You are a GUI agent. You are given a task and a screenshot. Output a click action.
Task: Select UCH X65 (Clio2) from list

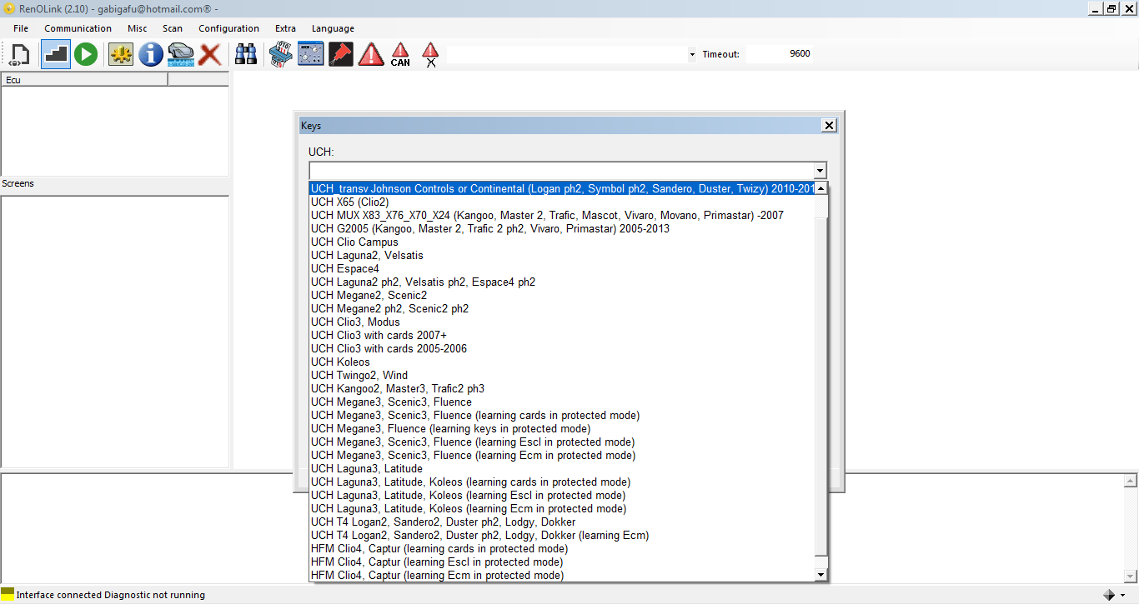[562, 202]
